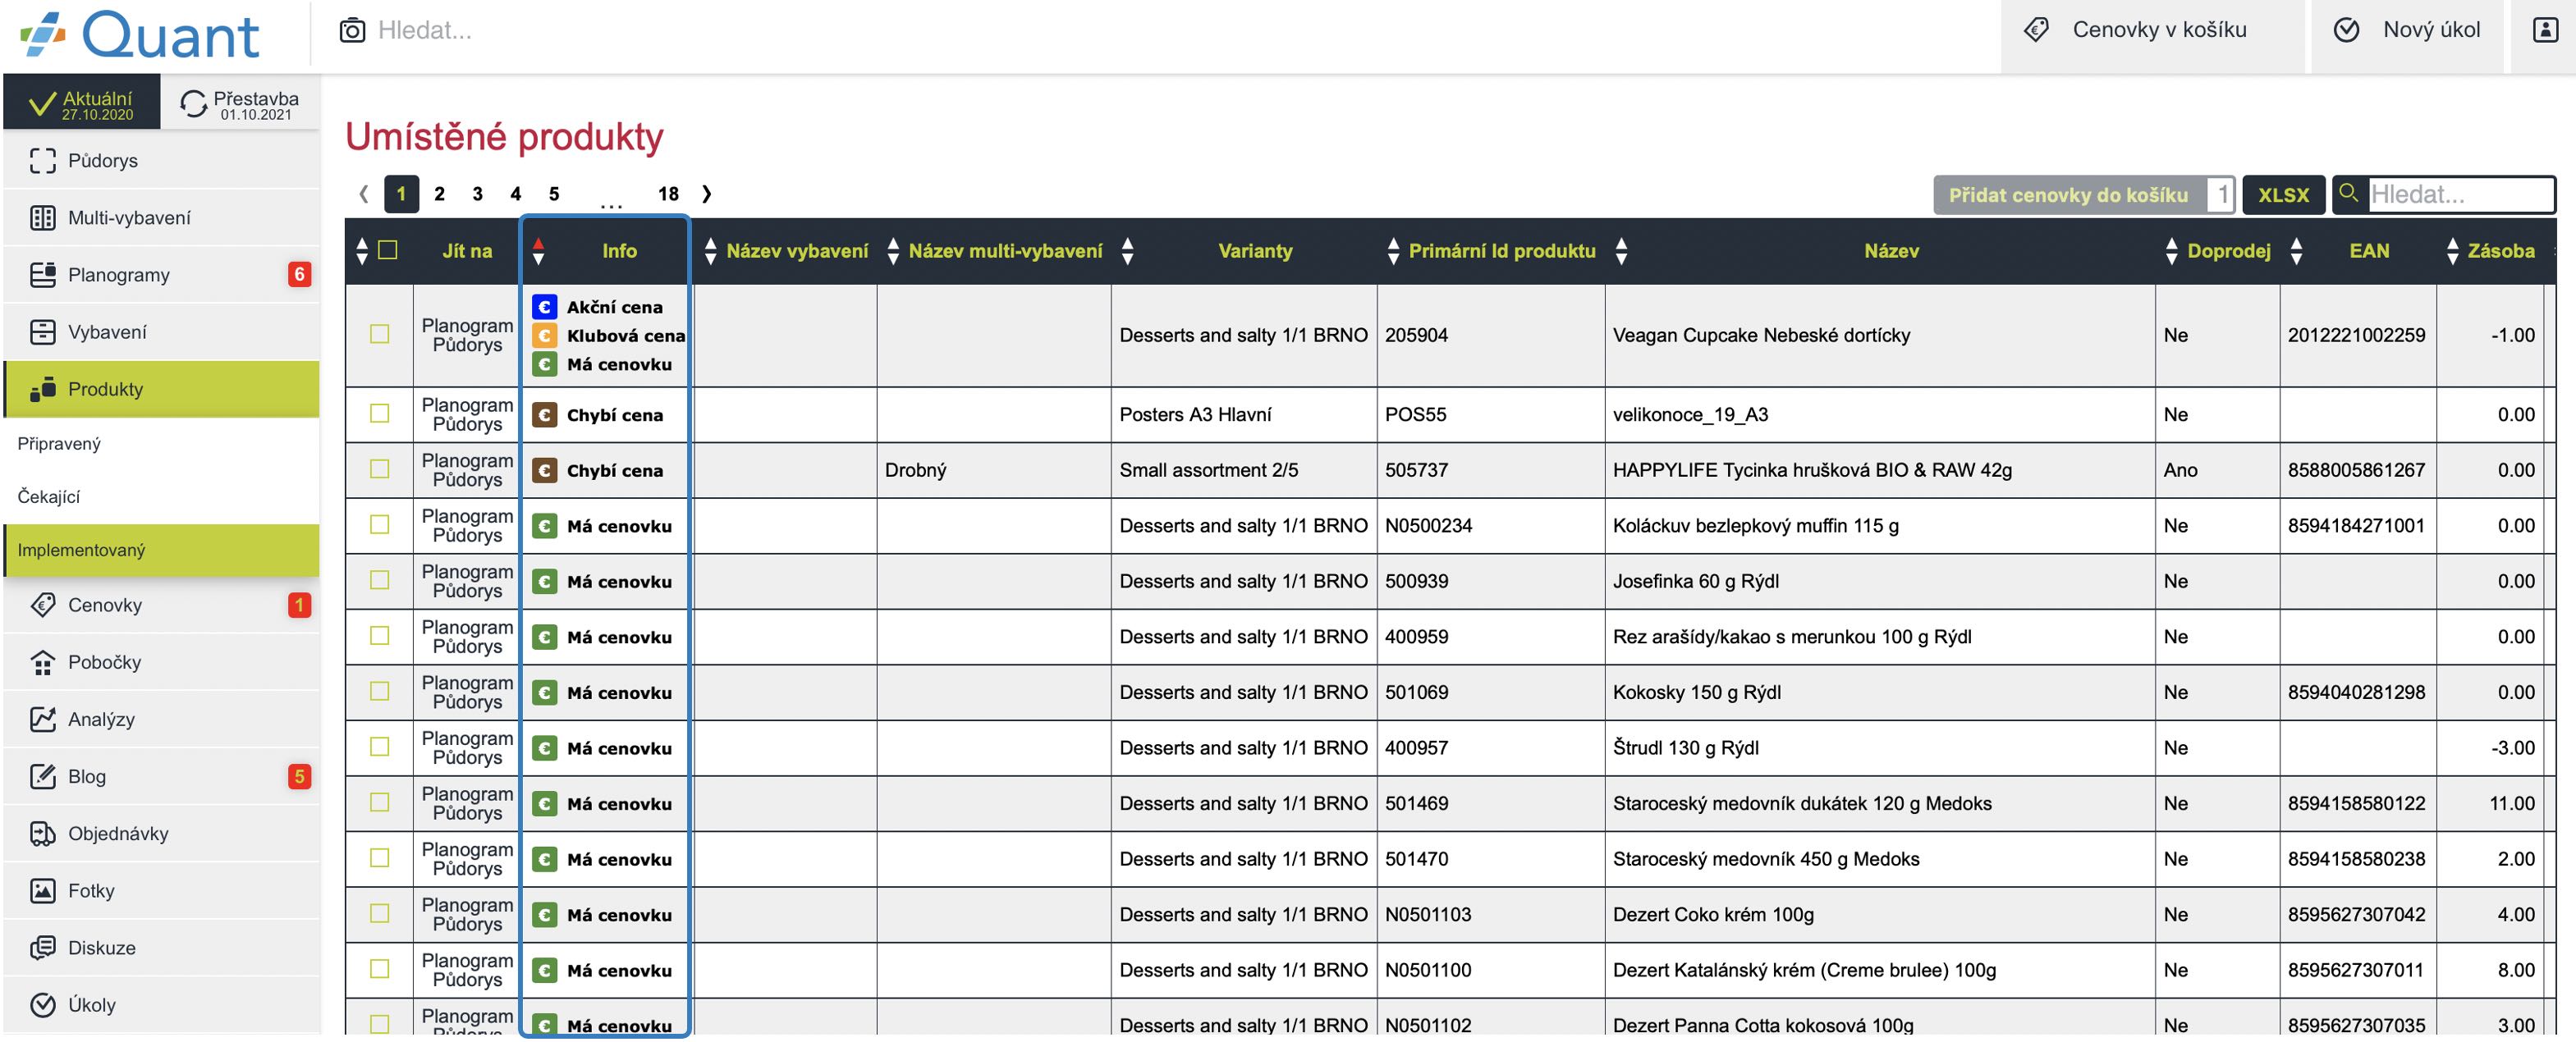This screenshot has height=1042, width=2576.
Task: Go to next page arrow
Action: click(x=707, y=194)
